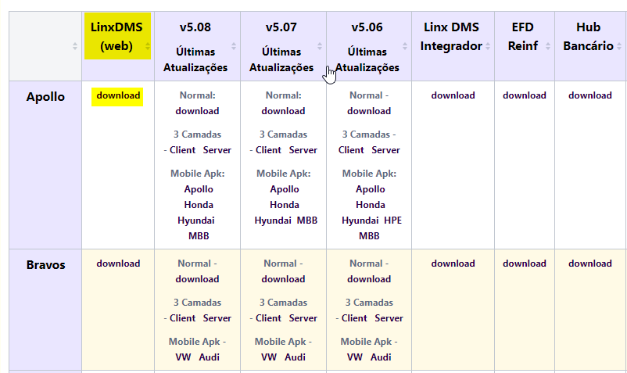
Task: Open the highlighted Apollo LinxDMS web download
Action: [118, 95]
